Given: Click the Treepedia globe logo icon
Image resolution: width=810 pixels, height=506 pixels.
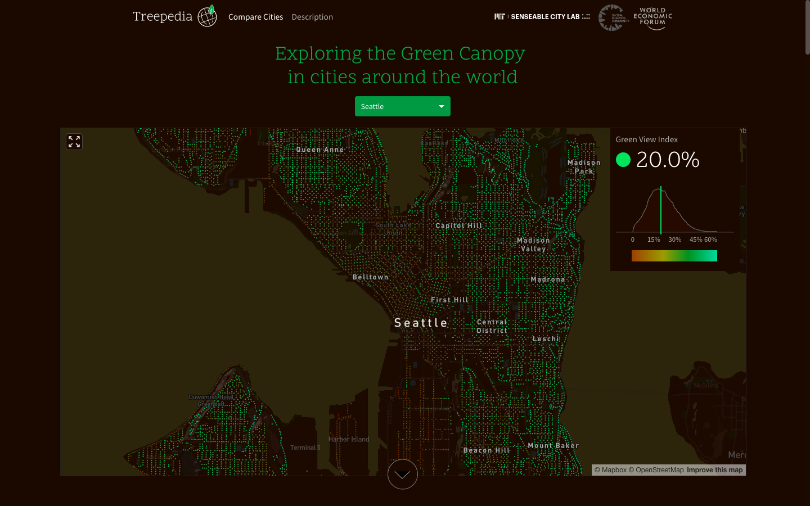Looking at the screenshot, I should (208, 16).
